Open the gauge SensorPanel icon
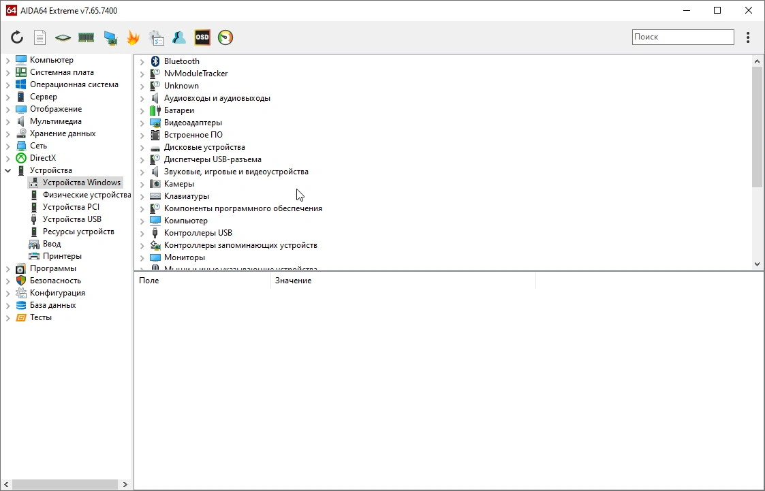765x491 pixels. coord(225,37)
